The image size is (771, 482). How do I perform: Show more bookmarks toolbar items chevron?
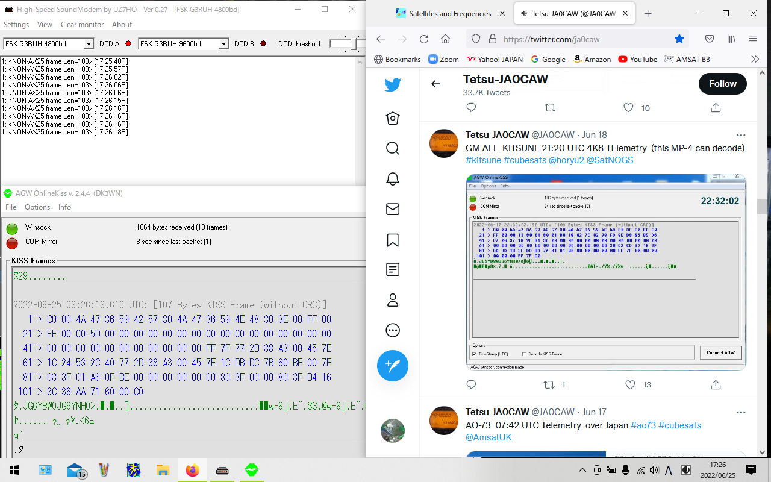[755, 59]
